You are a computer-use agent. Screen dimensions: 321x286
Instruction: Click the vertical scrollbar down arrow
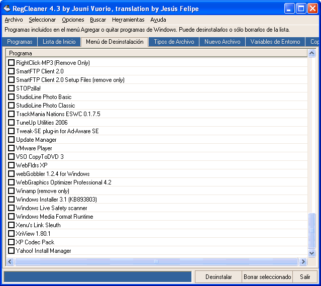[311, 253]
